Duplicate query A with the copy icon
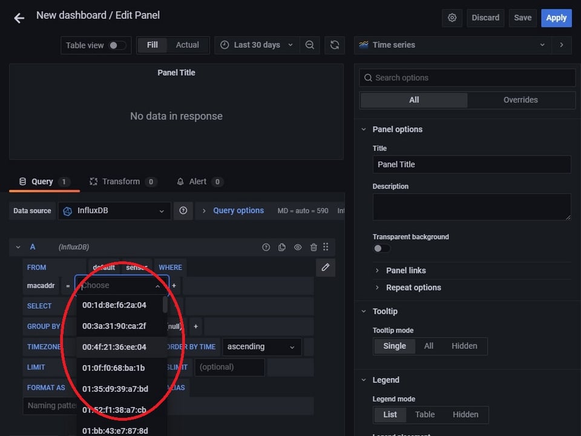This screenshot has height=436, width=581. point(282,247)
